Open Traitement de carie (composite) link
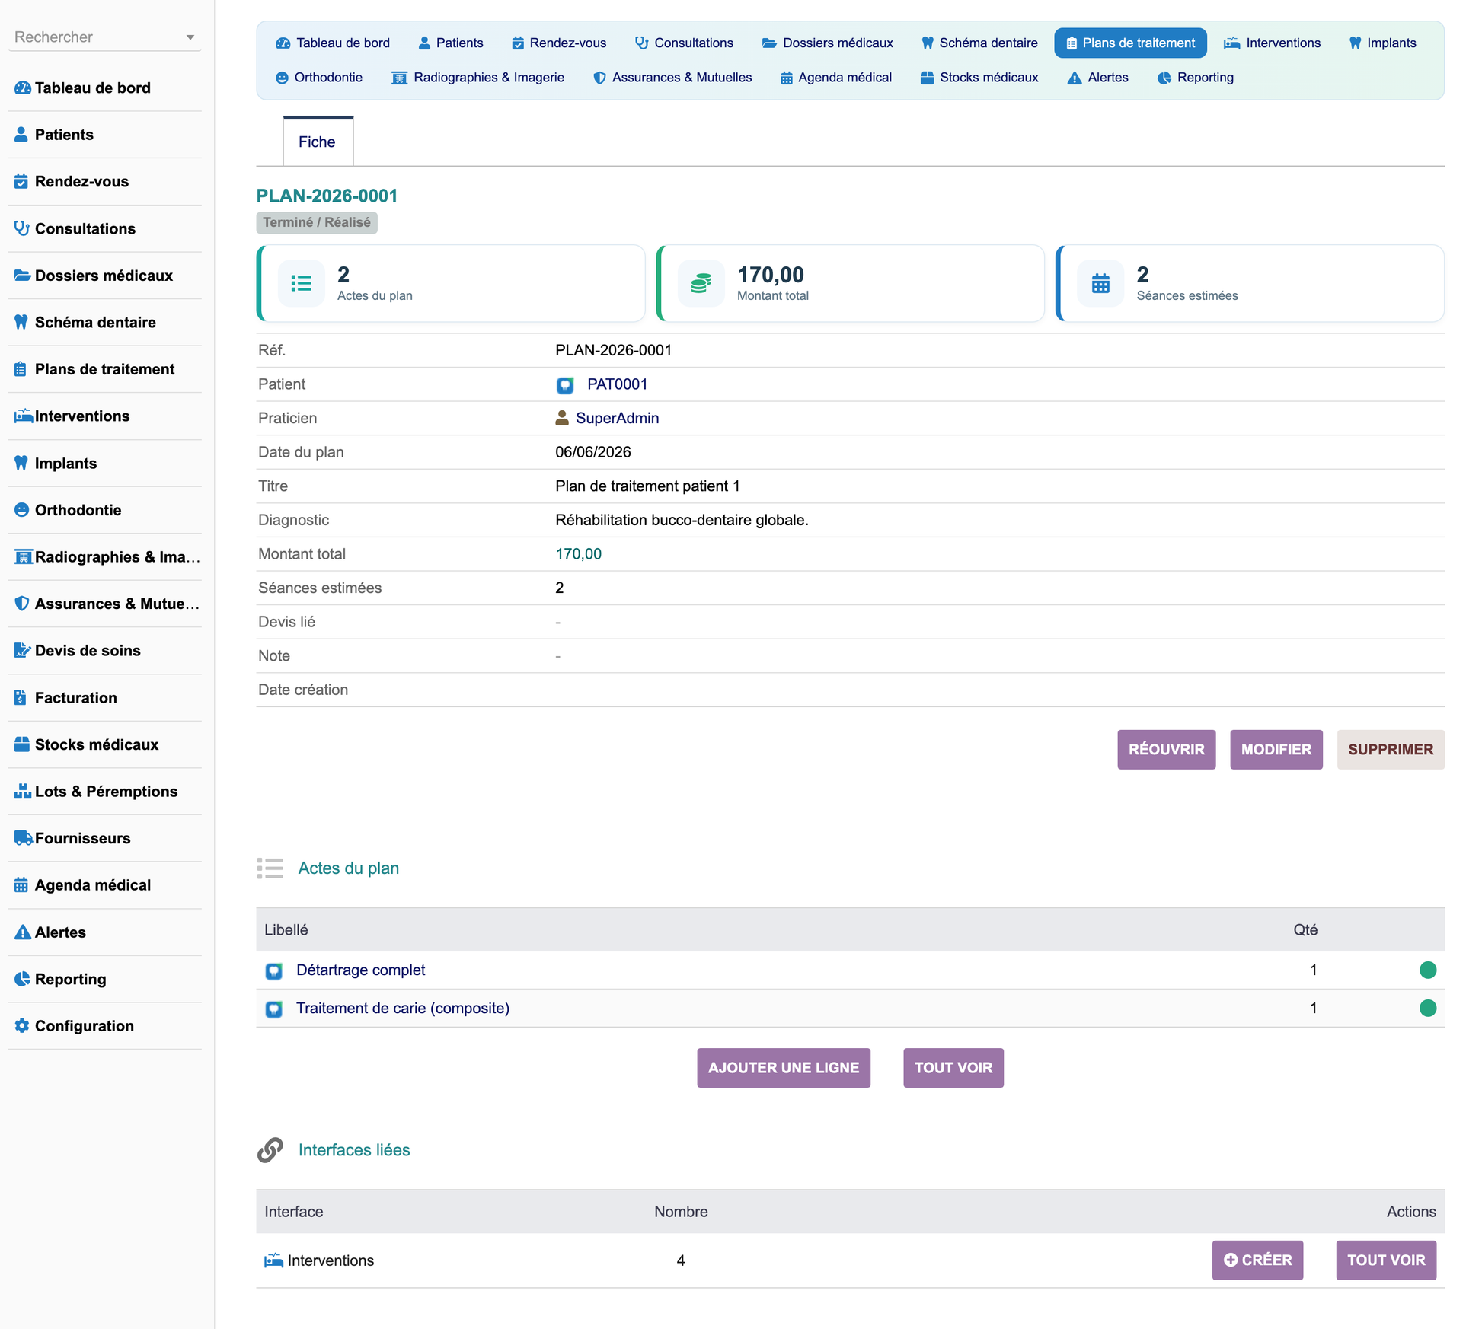 pos(403,1008)
